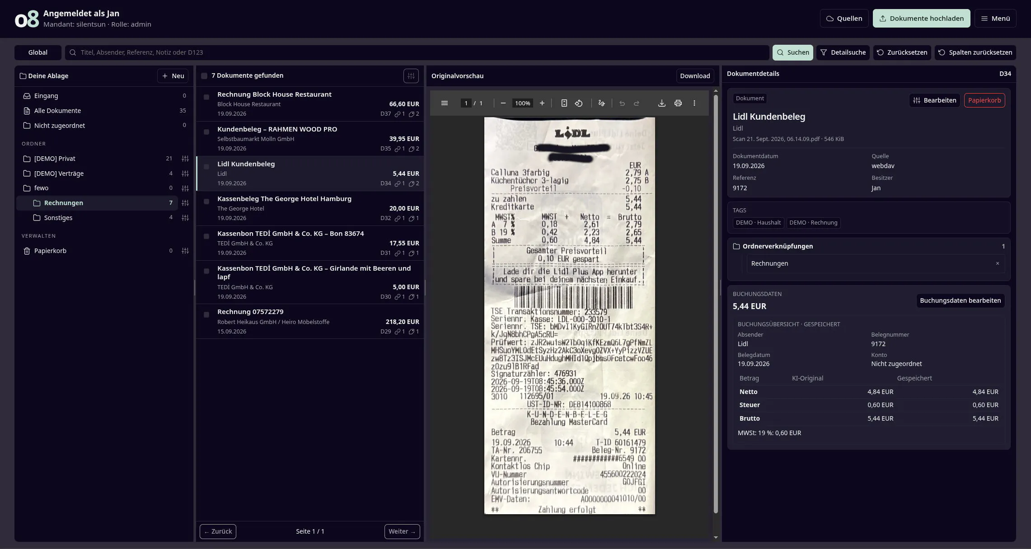Check the Lidl Kundenbeleg row checkbox

tap(206, 167)
